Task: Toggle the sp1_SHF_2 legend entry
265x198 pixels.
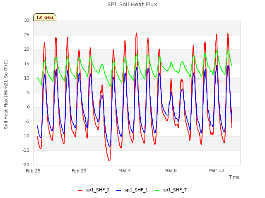Action: [94, 190]
